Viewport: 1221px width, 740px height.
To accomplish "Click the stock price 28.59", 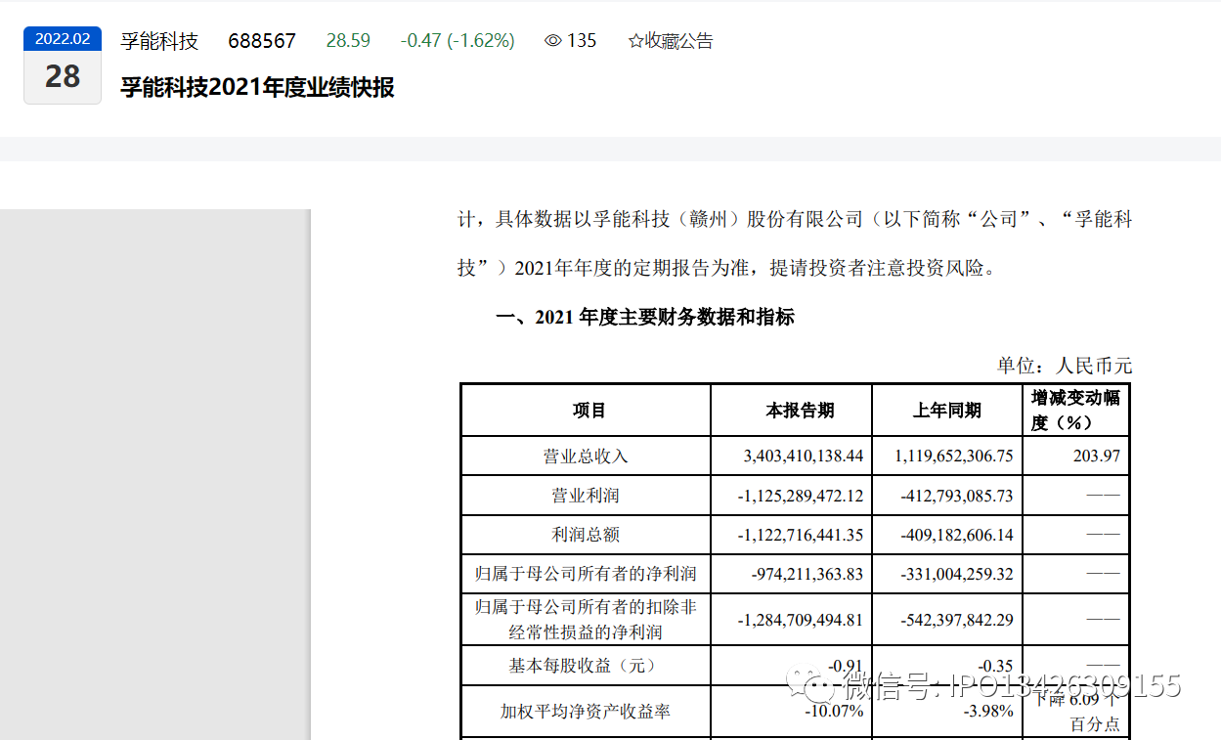I will pos(348,41).
